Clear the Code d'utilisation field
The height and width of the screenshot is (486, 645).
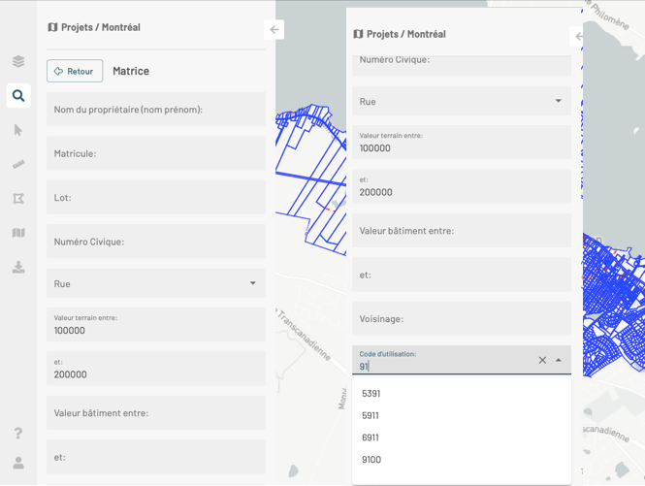point(542,360)
